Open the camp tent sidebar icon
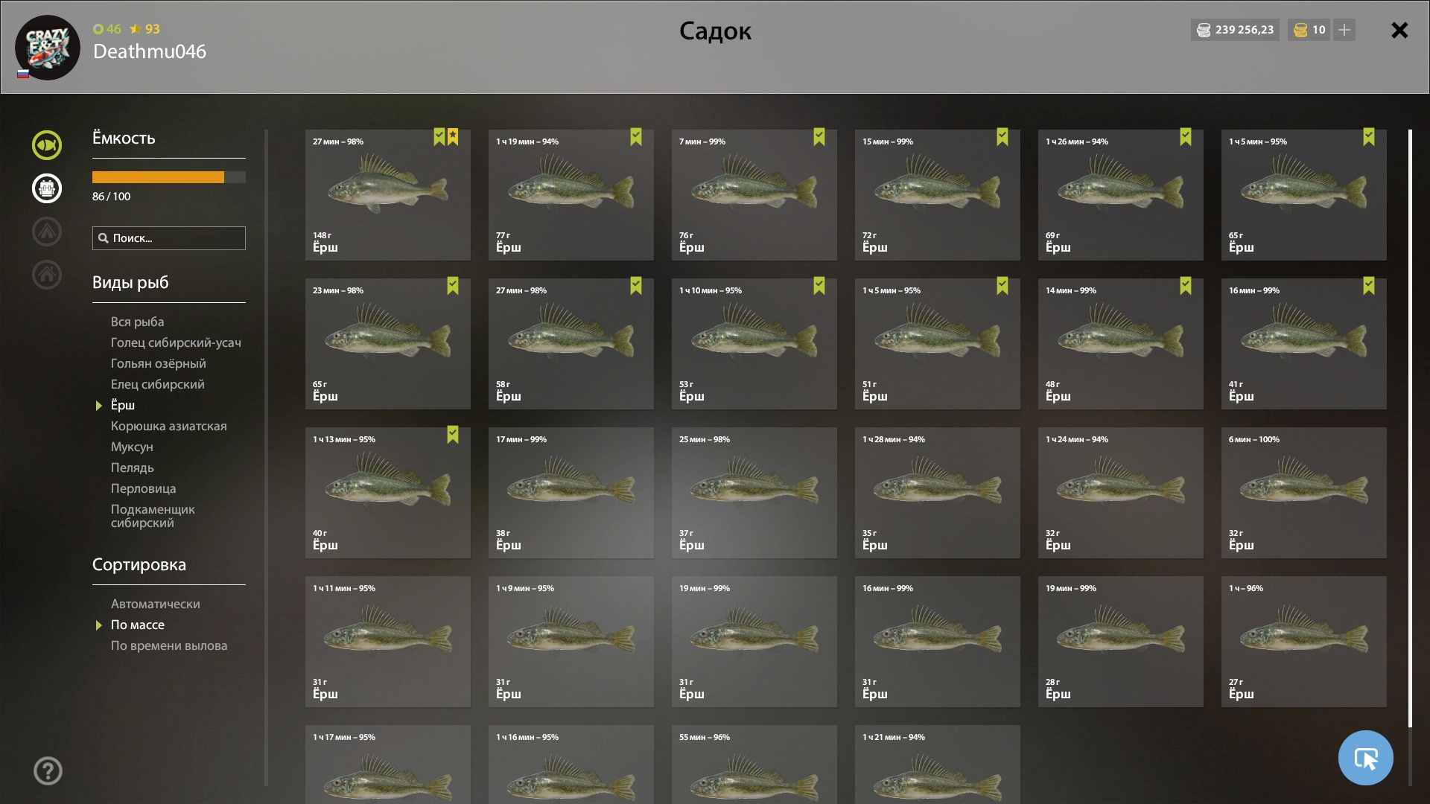The image size is (1430, 804). point(46,232)
